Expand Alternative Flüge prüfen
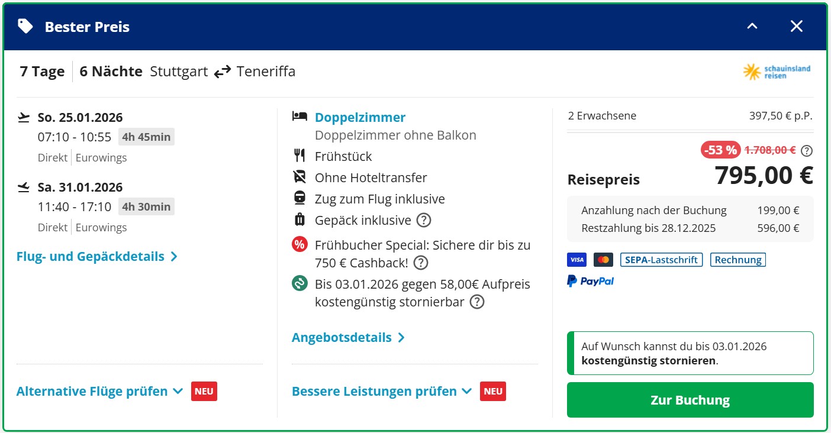The width and height of the screenshot is (831, 433). 99,392
